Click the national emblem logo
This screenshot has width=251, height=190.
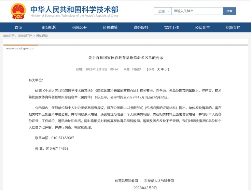tap(18, 11)
